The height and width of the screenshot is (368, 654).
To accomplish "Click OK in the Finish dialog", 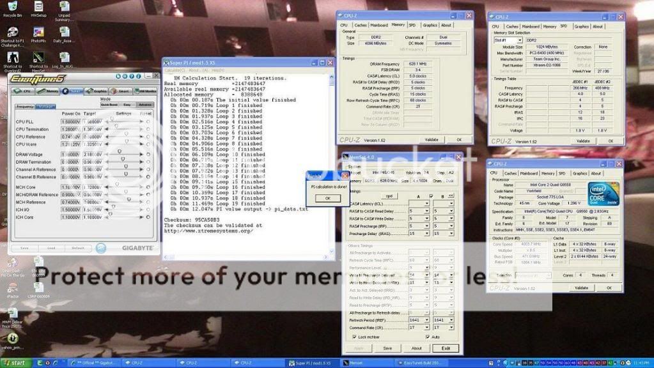I will tap(327, 199).
